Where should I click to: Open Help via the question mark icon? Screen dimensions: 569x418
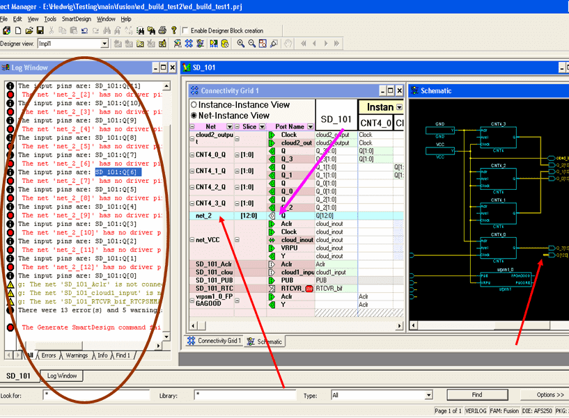174,31
